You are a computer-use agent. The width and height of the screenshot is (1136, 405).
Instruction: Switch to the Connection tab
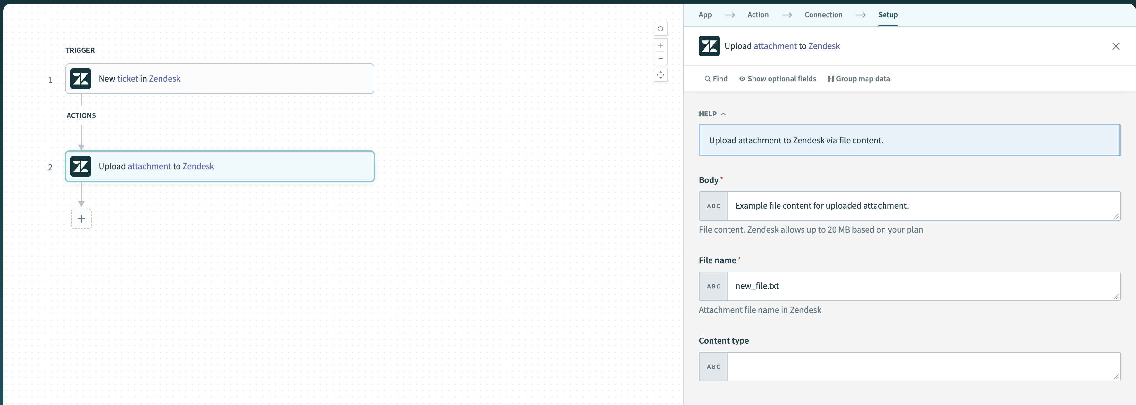coord(823,14)
